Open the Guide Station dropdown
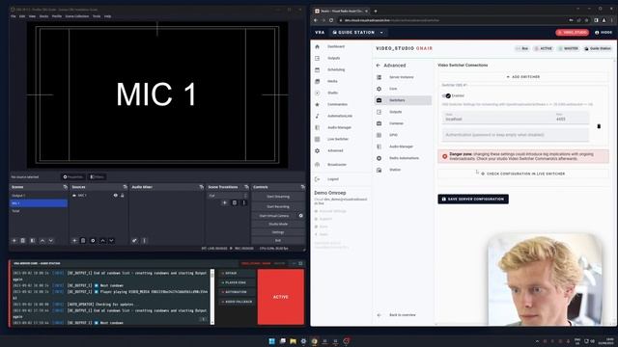The image size is (618, 347). (x=357, y=32)
